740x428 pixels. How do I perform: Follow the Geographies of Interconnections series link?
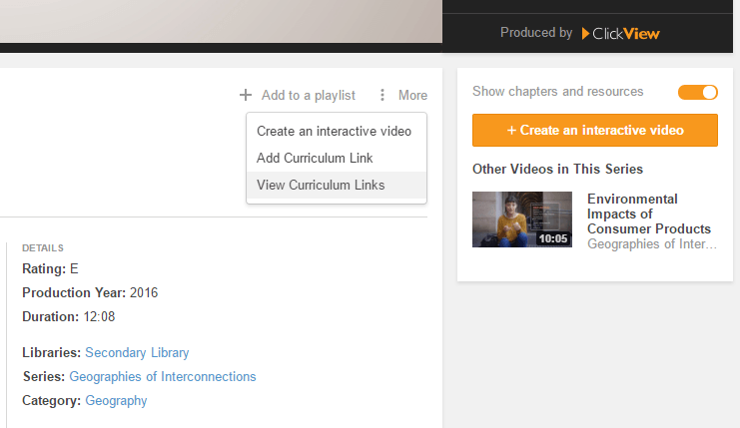(x=163, y=376)
